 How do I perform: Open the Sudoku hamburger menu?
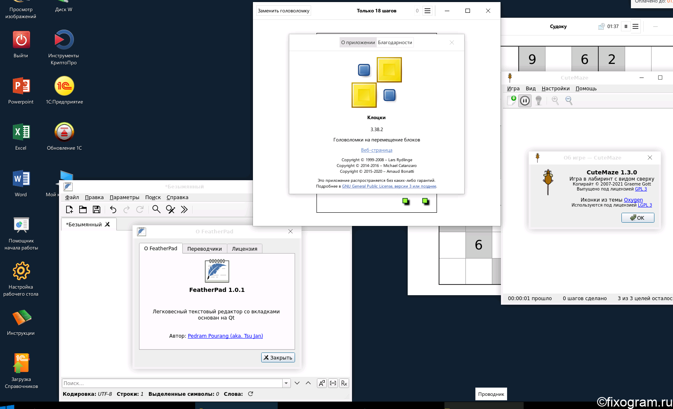point(635,26)
